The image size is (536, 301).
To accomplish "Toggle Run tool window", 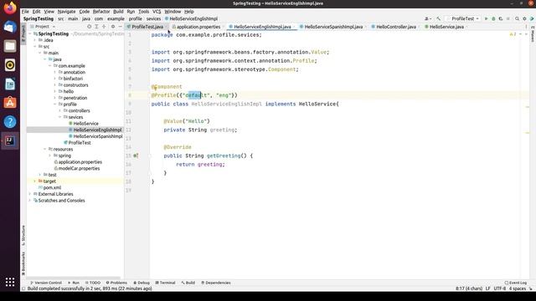I will (x=74, y=283).
